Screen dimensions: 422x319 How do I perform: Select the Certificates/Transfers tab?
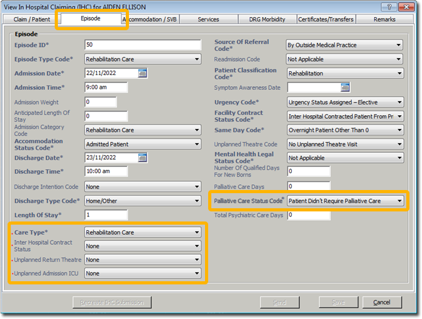pyautogui.click(x=325, y=20)
